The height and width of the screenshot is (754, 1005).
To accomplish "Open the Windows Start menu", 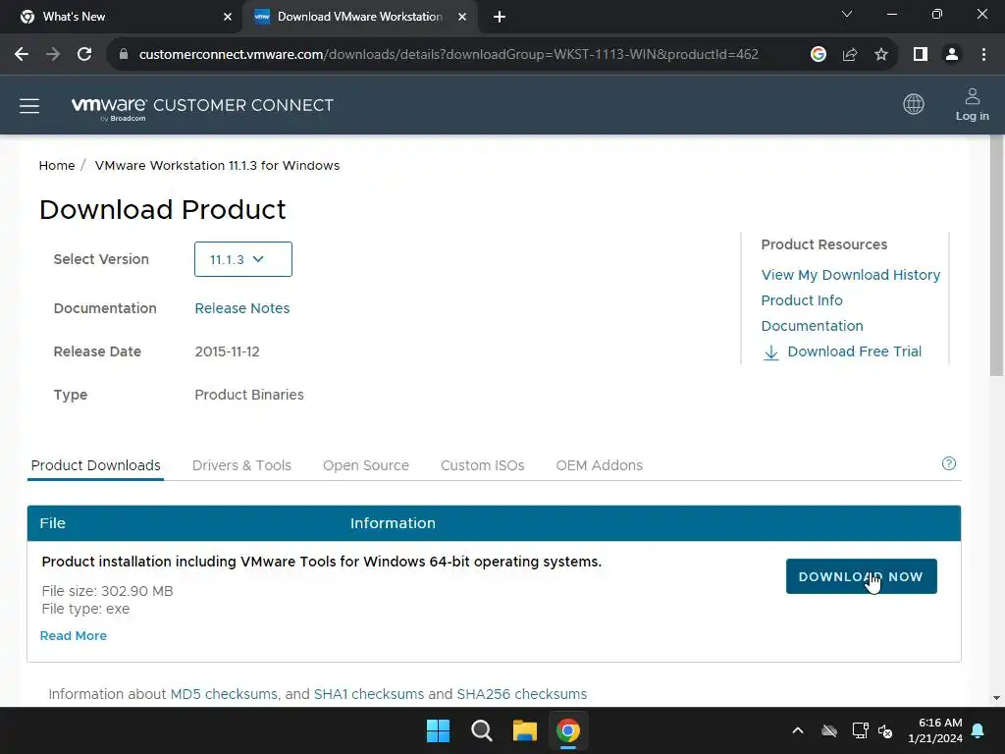I will pos(439,730).
